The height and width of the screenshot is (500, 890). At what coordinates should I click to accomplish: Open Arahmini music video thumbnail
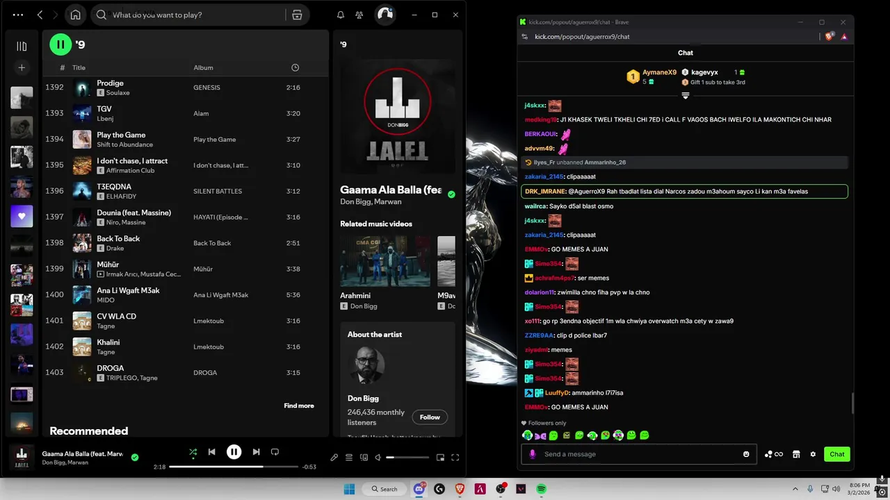click(385, 261)
